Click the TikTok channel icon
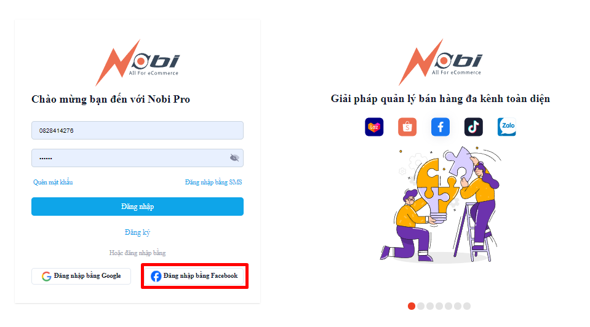 (473, 127)
